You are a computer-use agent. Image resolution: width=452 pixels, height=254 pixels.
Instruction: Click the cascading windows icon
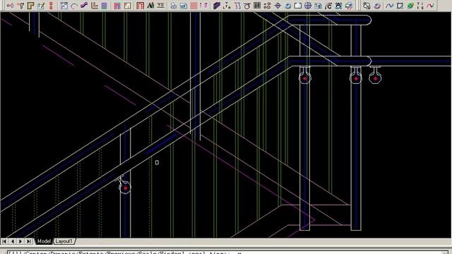[349, 6]
